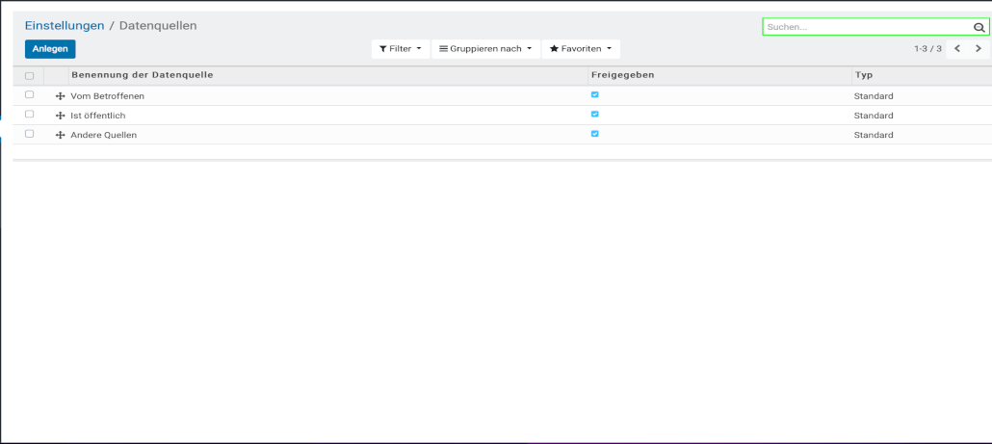
Task: Toggle Freigegeben checkbox for Vom Betroffenen
Action: pyautogui.click(x=594, y=94)
